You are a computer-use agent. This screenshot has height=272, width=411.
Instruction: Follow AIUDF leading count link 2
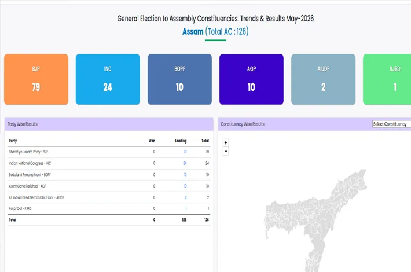click(x=186, y=197)
